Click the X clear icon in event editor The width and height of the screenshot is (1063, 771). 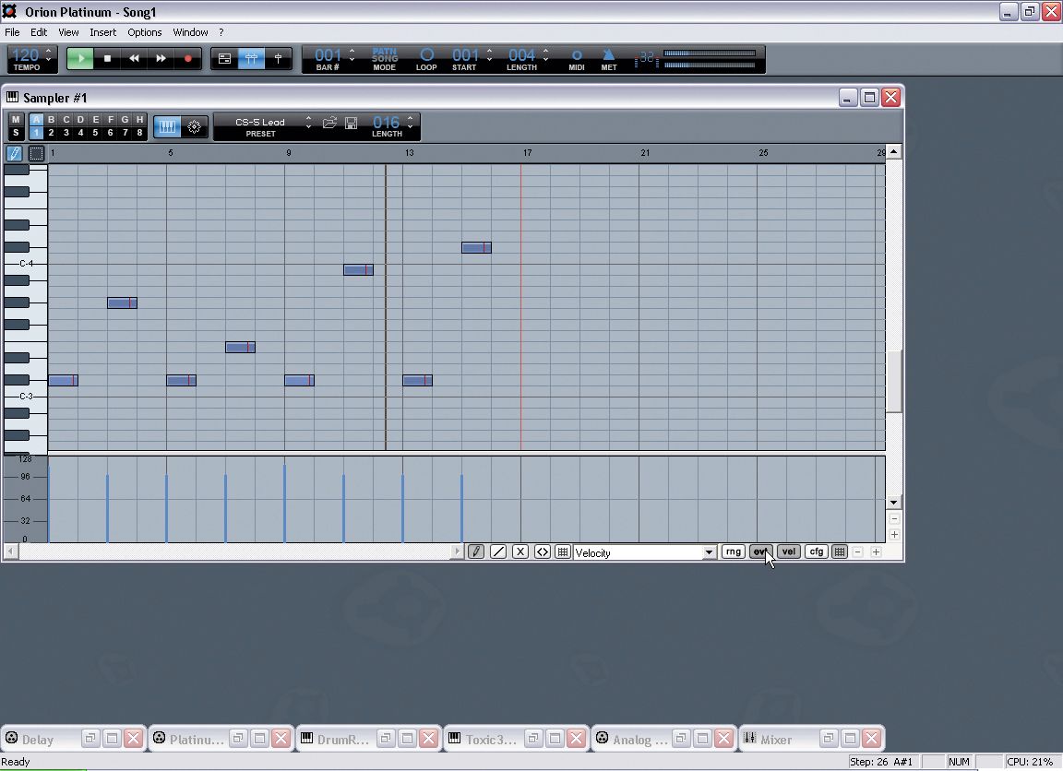pos(520,552)
